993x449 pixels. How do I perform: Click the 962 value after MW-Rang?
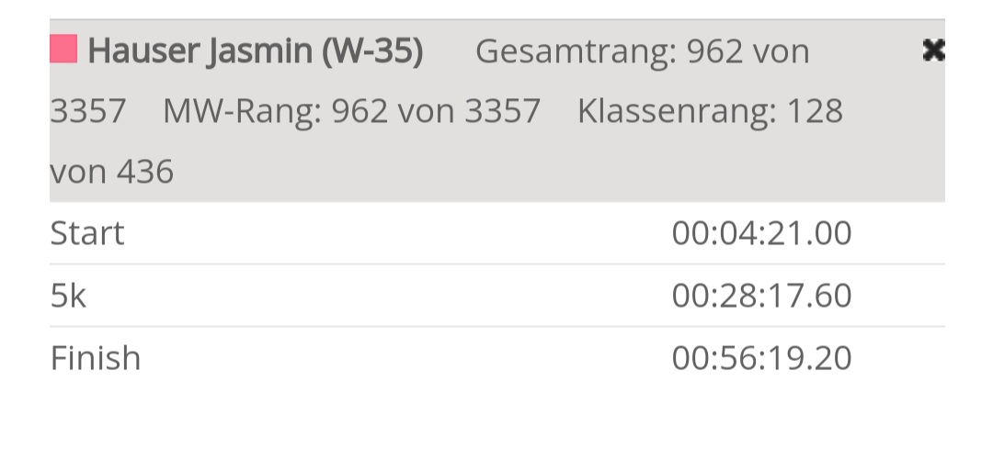coord(360,111)
